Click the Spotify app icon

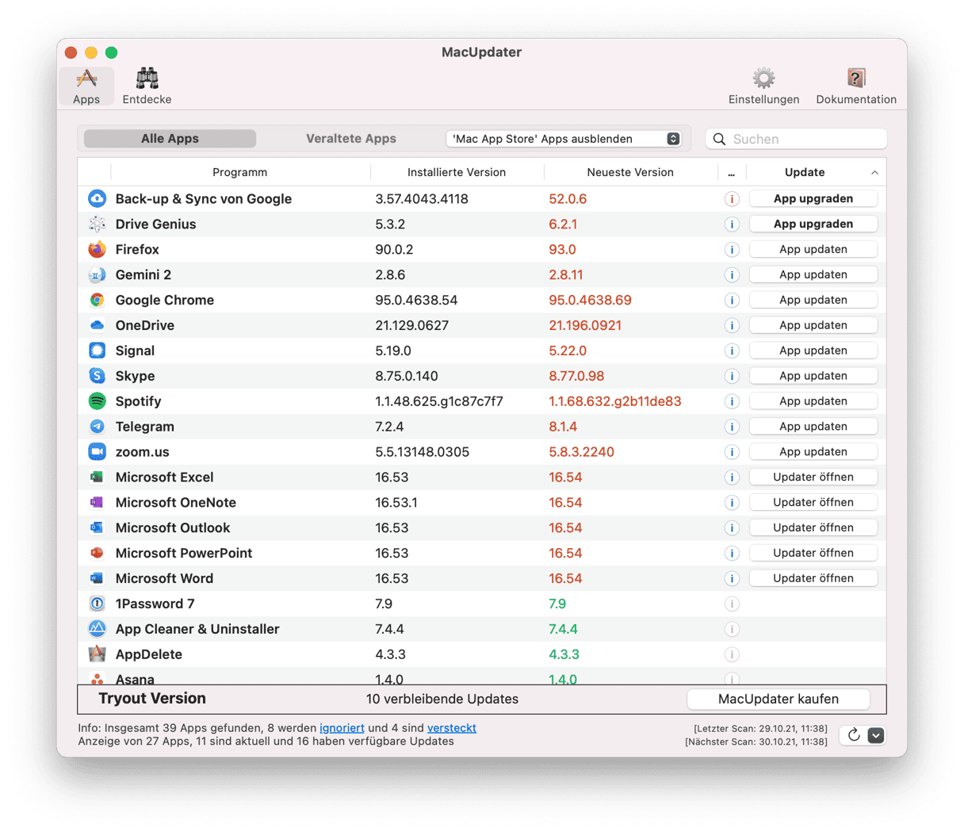tap(97, 401)
